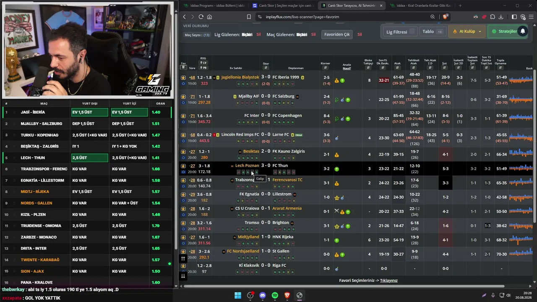Jump to top with the double up-arrow button
537x302 pixels.
point(183,259)
